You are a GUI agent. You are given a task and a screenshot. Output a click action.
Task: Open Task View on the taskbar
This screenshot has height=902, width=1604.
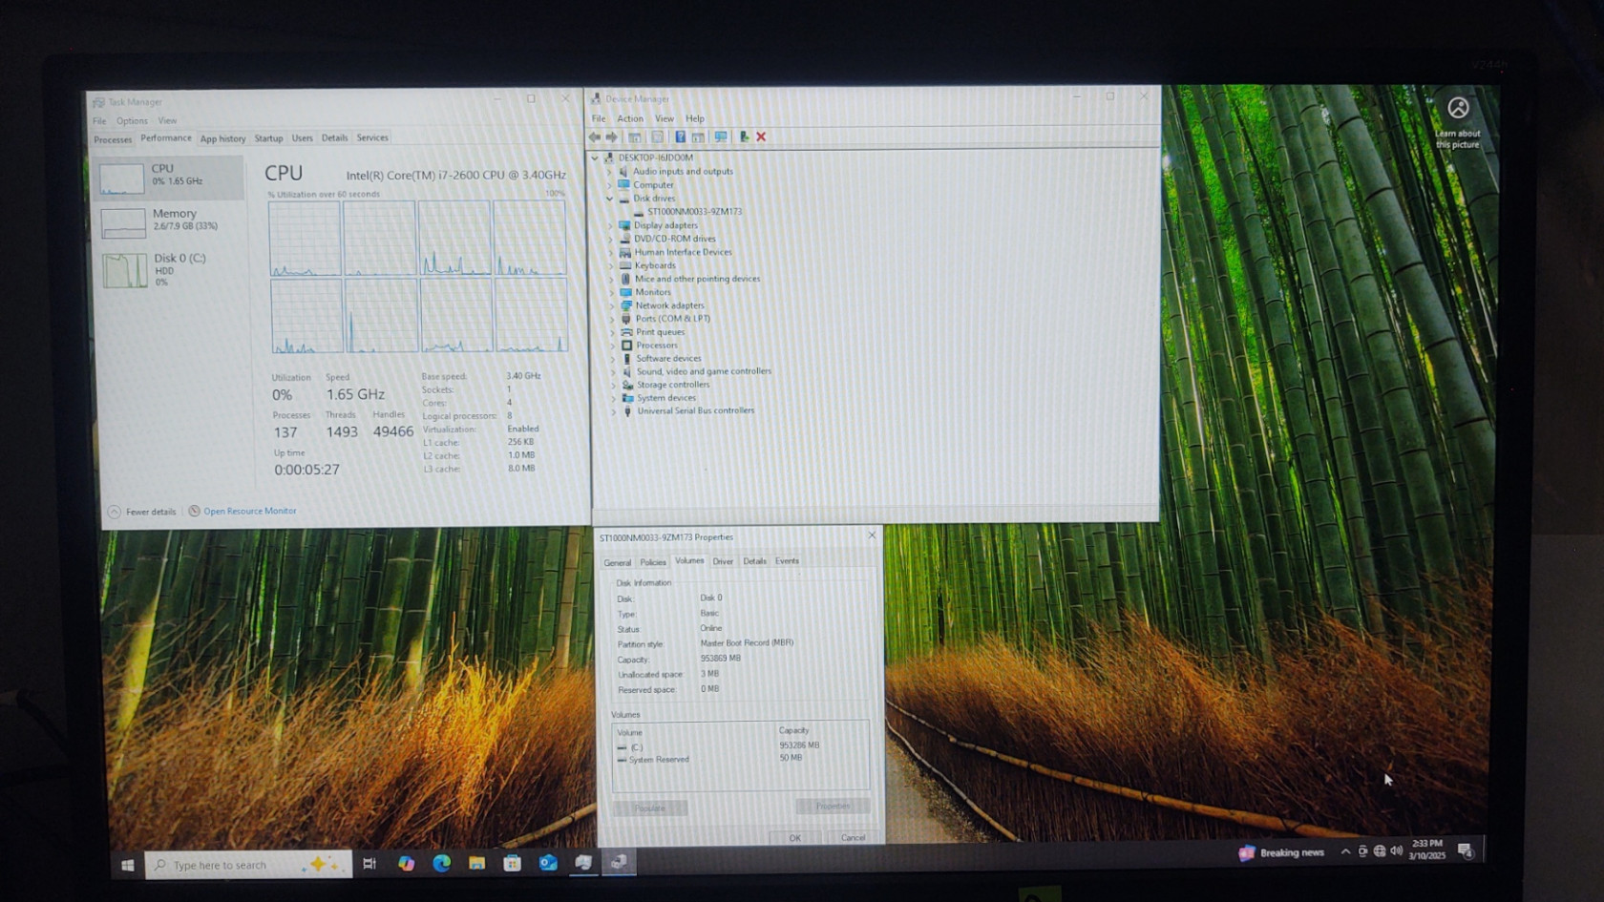pyautogui.click(x=369, y=864)
